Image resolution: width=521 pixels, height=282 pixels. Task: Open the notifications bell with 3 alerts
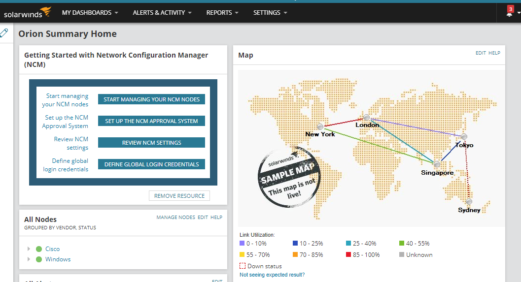coord(510,12)
